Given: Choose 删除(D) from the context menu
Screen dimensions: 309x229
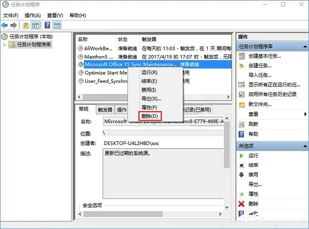Looking at the screenshot, I should pyautogui.click(x=150, y=116).
